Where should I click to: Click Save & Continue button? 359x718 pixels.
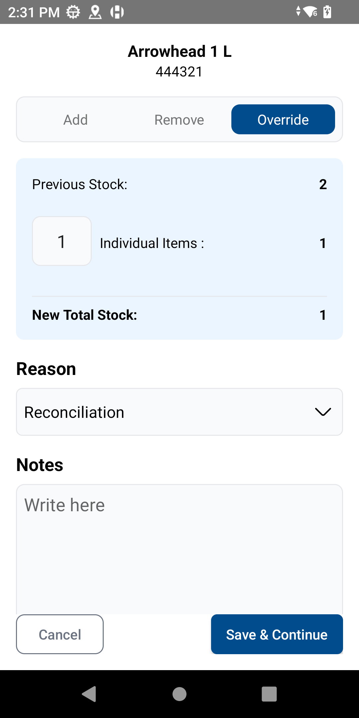click(277, 635)
